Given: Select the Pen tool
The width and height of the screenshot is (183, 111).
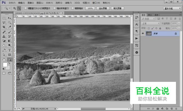Looking at the screenshot, I should [x=4, y=50].
